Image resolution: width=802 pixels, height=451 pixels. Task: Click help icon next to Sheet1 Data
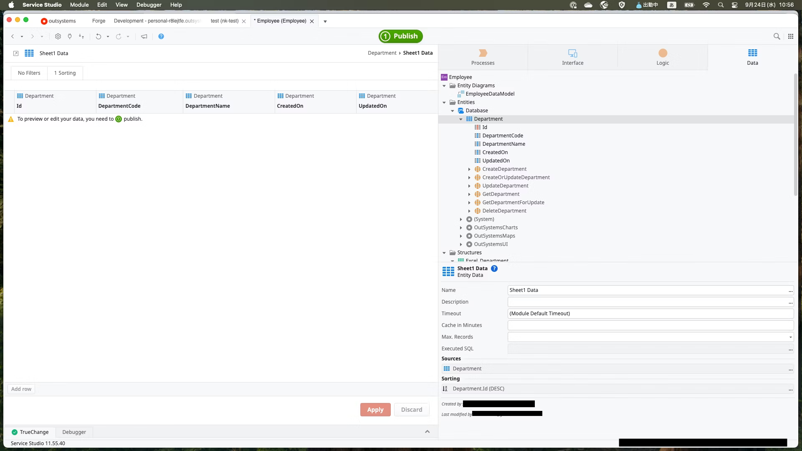(494, 269)
